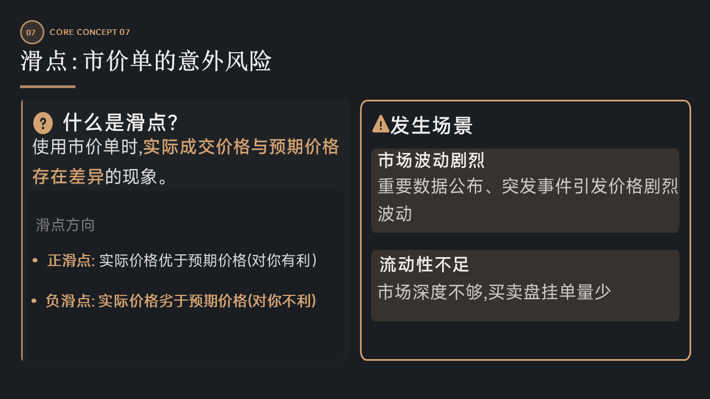Click the slide title 滑点:市价单的意外风险
This screenshot has width=710, height=399.
[146, 62]
